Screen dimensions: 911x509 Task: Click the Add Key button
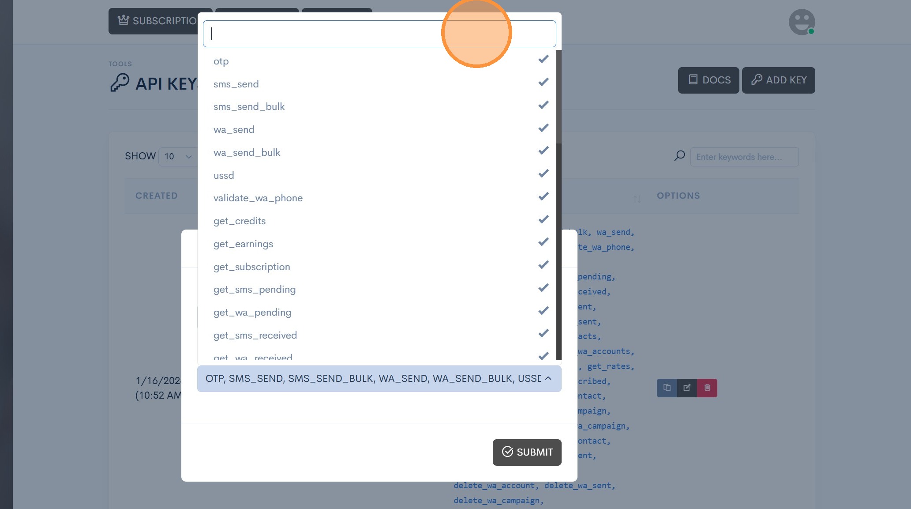(x=778, y=80)
